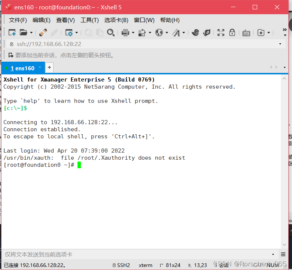Viewport: 292px width, 270px height.
Task: Close the ens160 tab with its X
Action: click(x=40, y=67)
